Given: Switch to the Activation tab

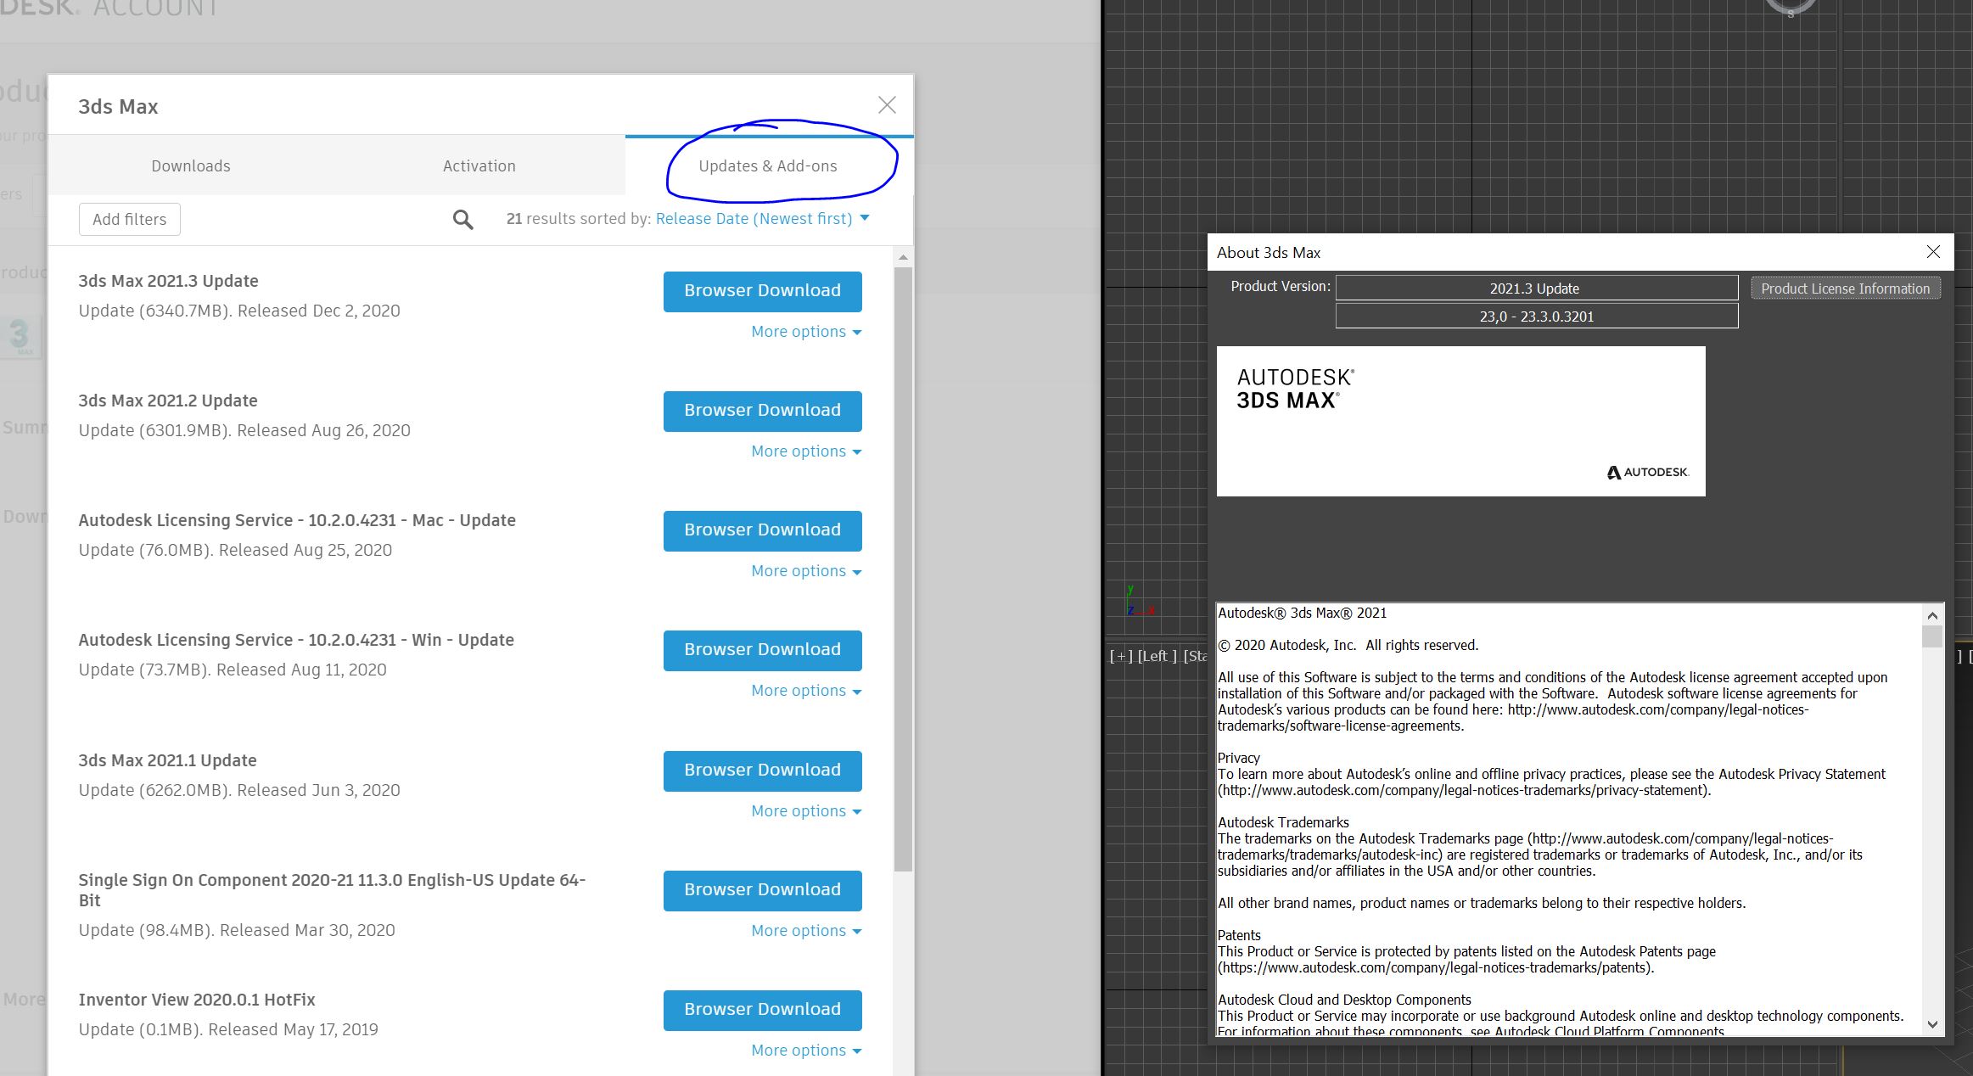Looking at the screenshot, I should (481, 165).
